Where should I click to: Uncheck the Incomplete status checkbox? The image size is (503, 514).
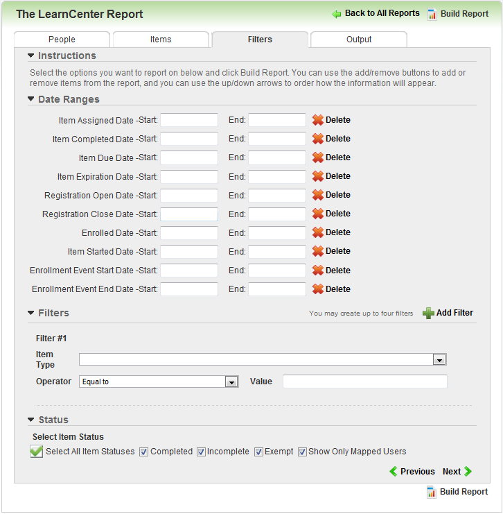point(201,452)
